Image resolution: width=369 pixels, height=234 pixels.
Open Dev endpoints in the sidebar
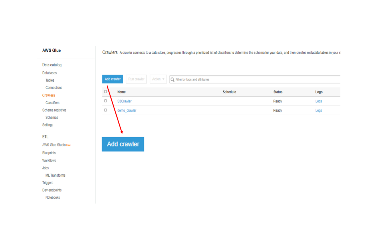pyautogui.click(x=52, y=190)
